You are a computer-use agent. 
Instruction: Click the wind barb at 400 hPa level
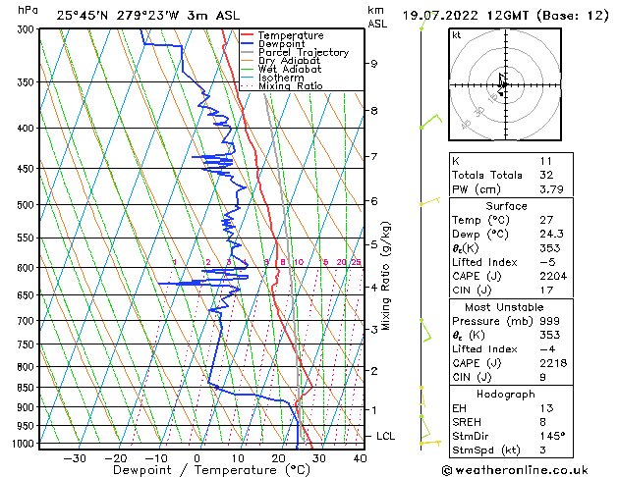coord(430,122)
